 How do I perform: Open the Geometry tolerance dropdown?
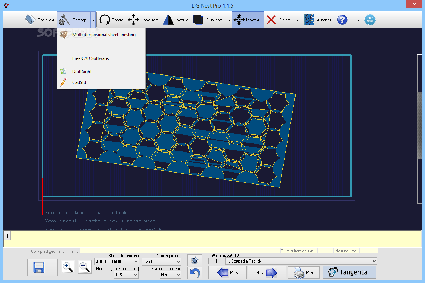(126, 275)
